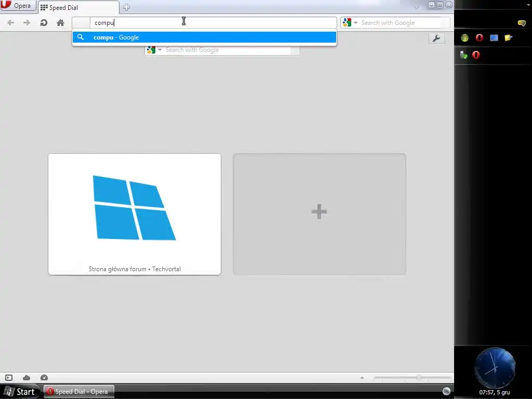Open the Windows Start menu
This screenshot has width=532, height=399.
[19, 392]
